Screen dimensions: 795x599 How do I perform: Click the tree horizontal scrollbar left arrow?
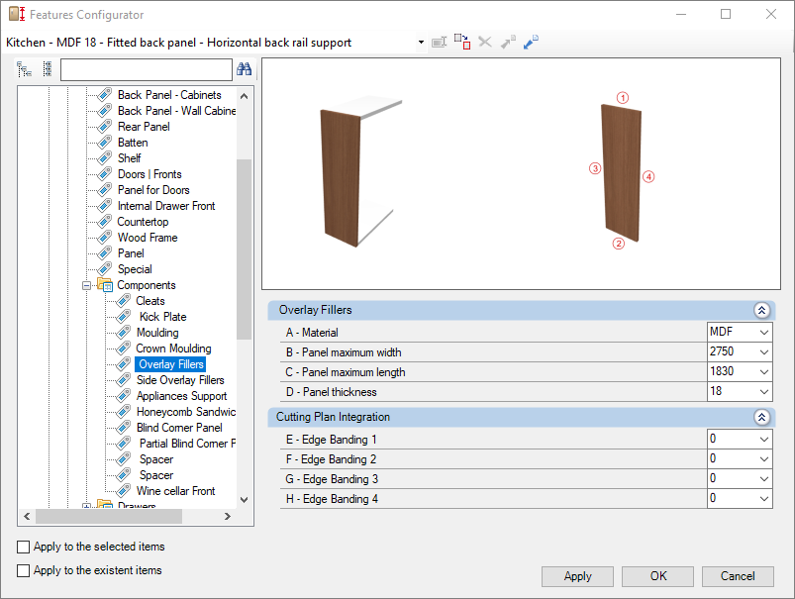tap(27, 516)
